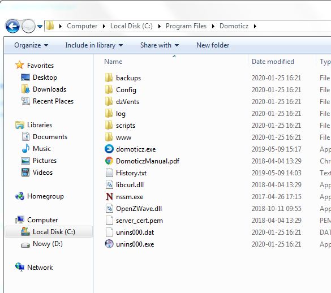Select the Nowy (D:) drive

click(x=48, y=244)
